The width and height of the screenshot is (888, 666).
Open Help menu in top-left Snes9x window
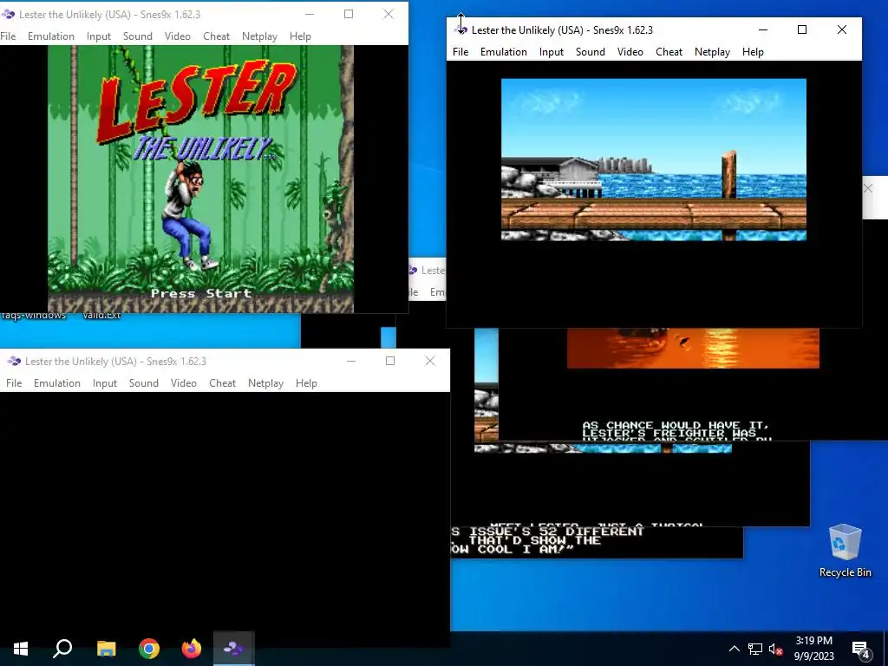click(x=300, y=36)
